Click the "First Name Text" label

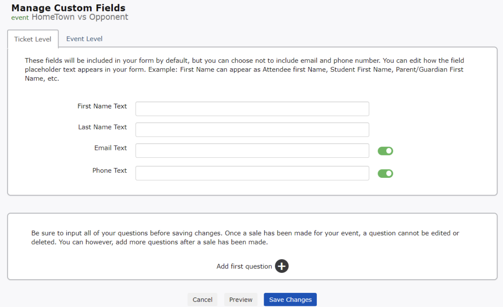(102, 106)
